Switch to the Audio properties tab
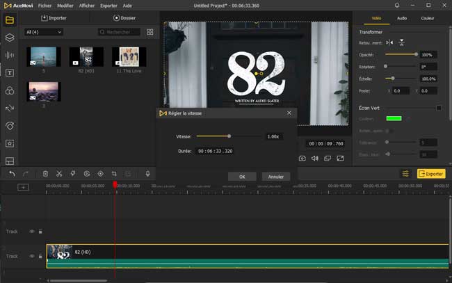The height and width of the screenshot is (283, 452). [402, 18]
